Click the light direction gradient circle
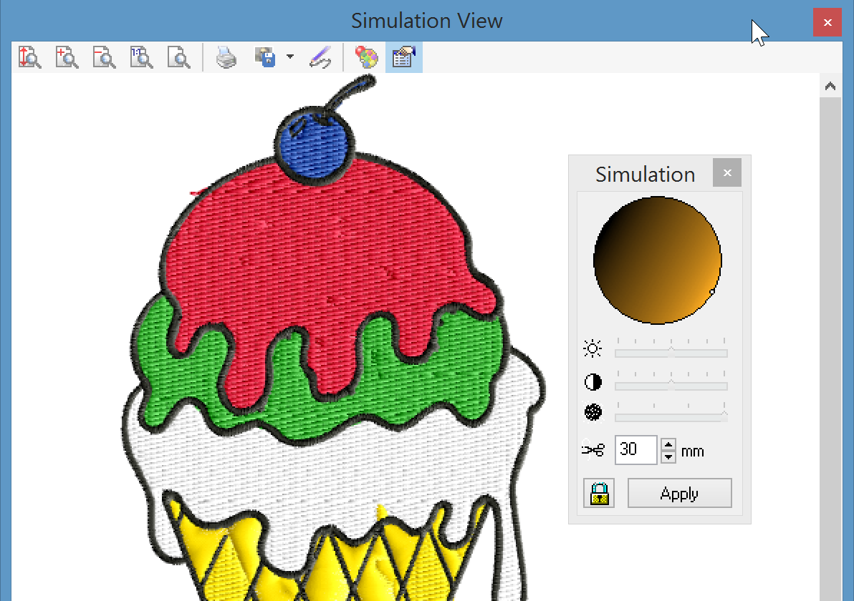 tap(657, 260)
